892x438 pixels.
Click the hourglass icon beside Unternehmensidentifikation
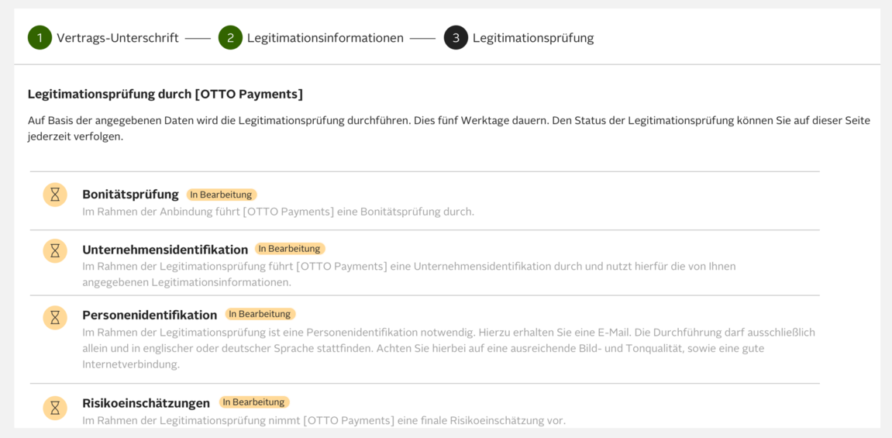point(55,250)
